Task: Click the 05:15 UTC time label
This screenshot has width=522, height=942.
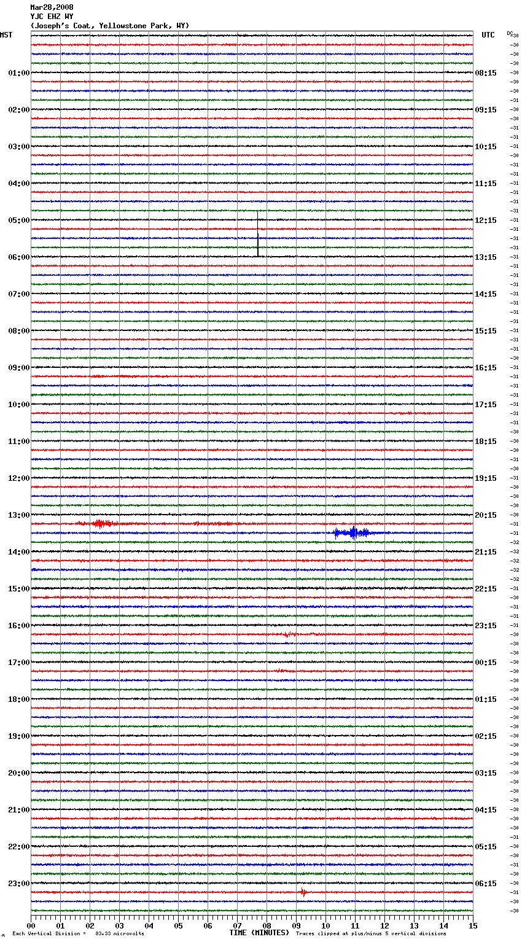Action: [x=486, y=847]
